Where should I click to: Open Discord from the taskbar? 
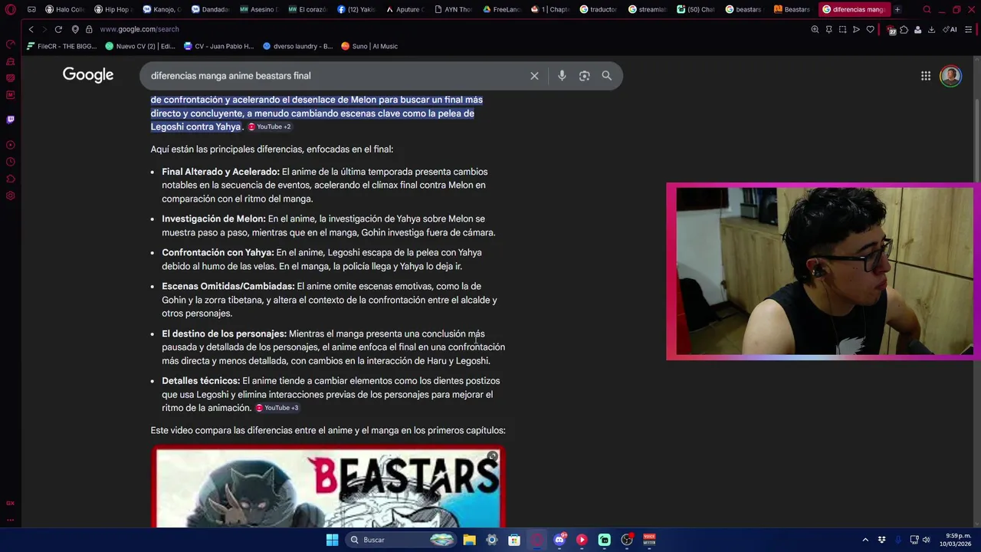point(559,540)
